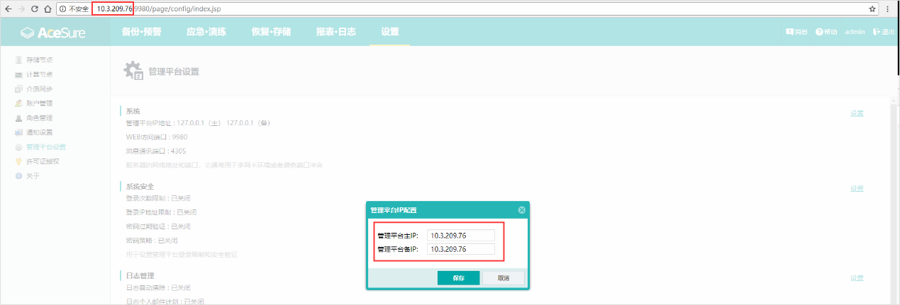
Task: Go to the 恢复•存储 tab
Action: coord(271,32)
